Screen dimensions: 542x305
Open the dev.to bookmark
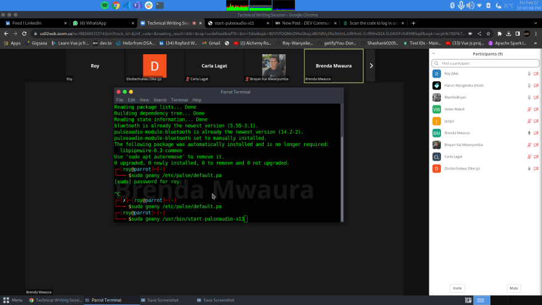[102, 43]
